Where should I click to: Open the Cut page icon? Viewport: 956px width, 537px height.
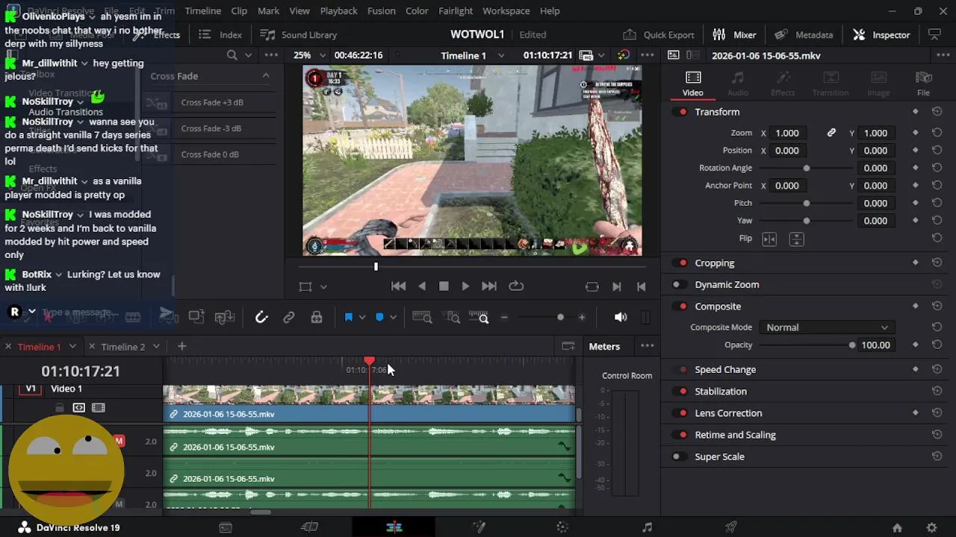pos(309,528)
